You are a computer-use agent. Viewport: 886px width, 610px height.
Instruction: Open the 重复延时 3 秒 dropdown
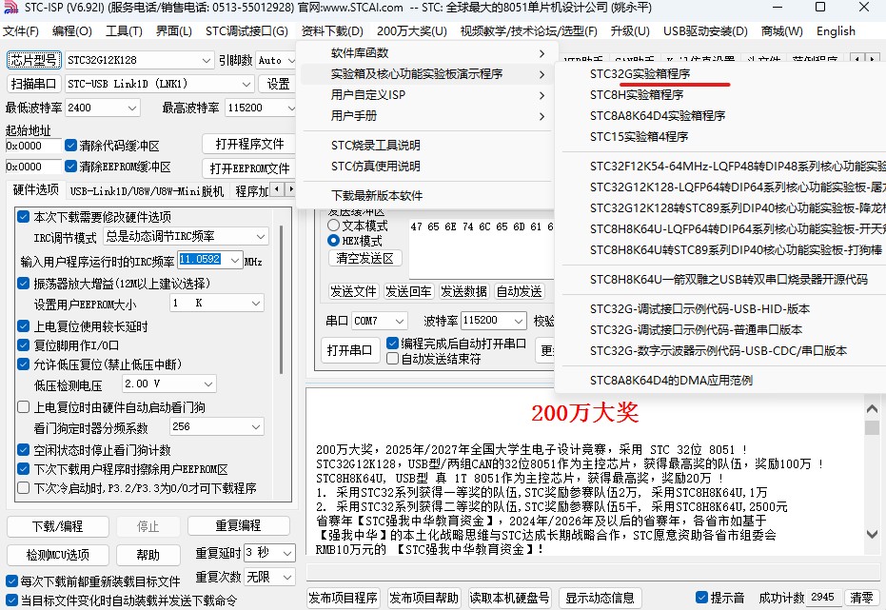click(287, 552)
